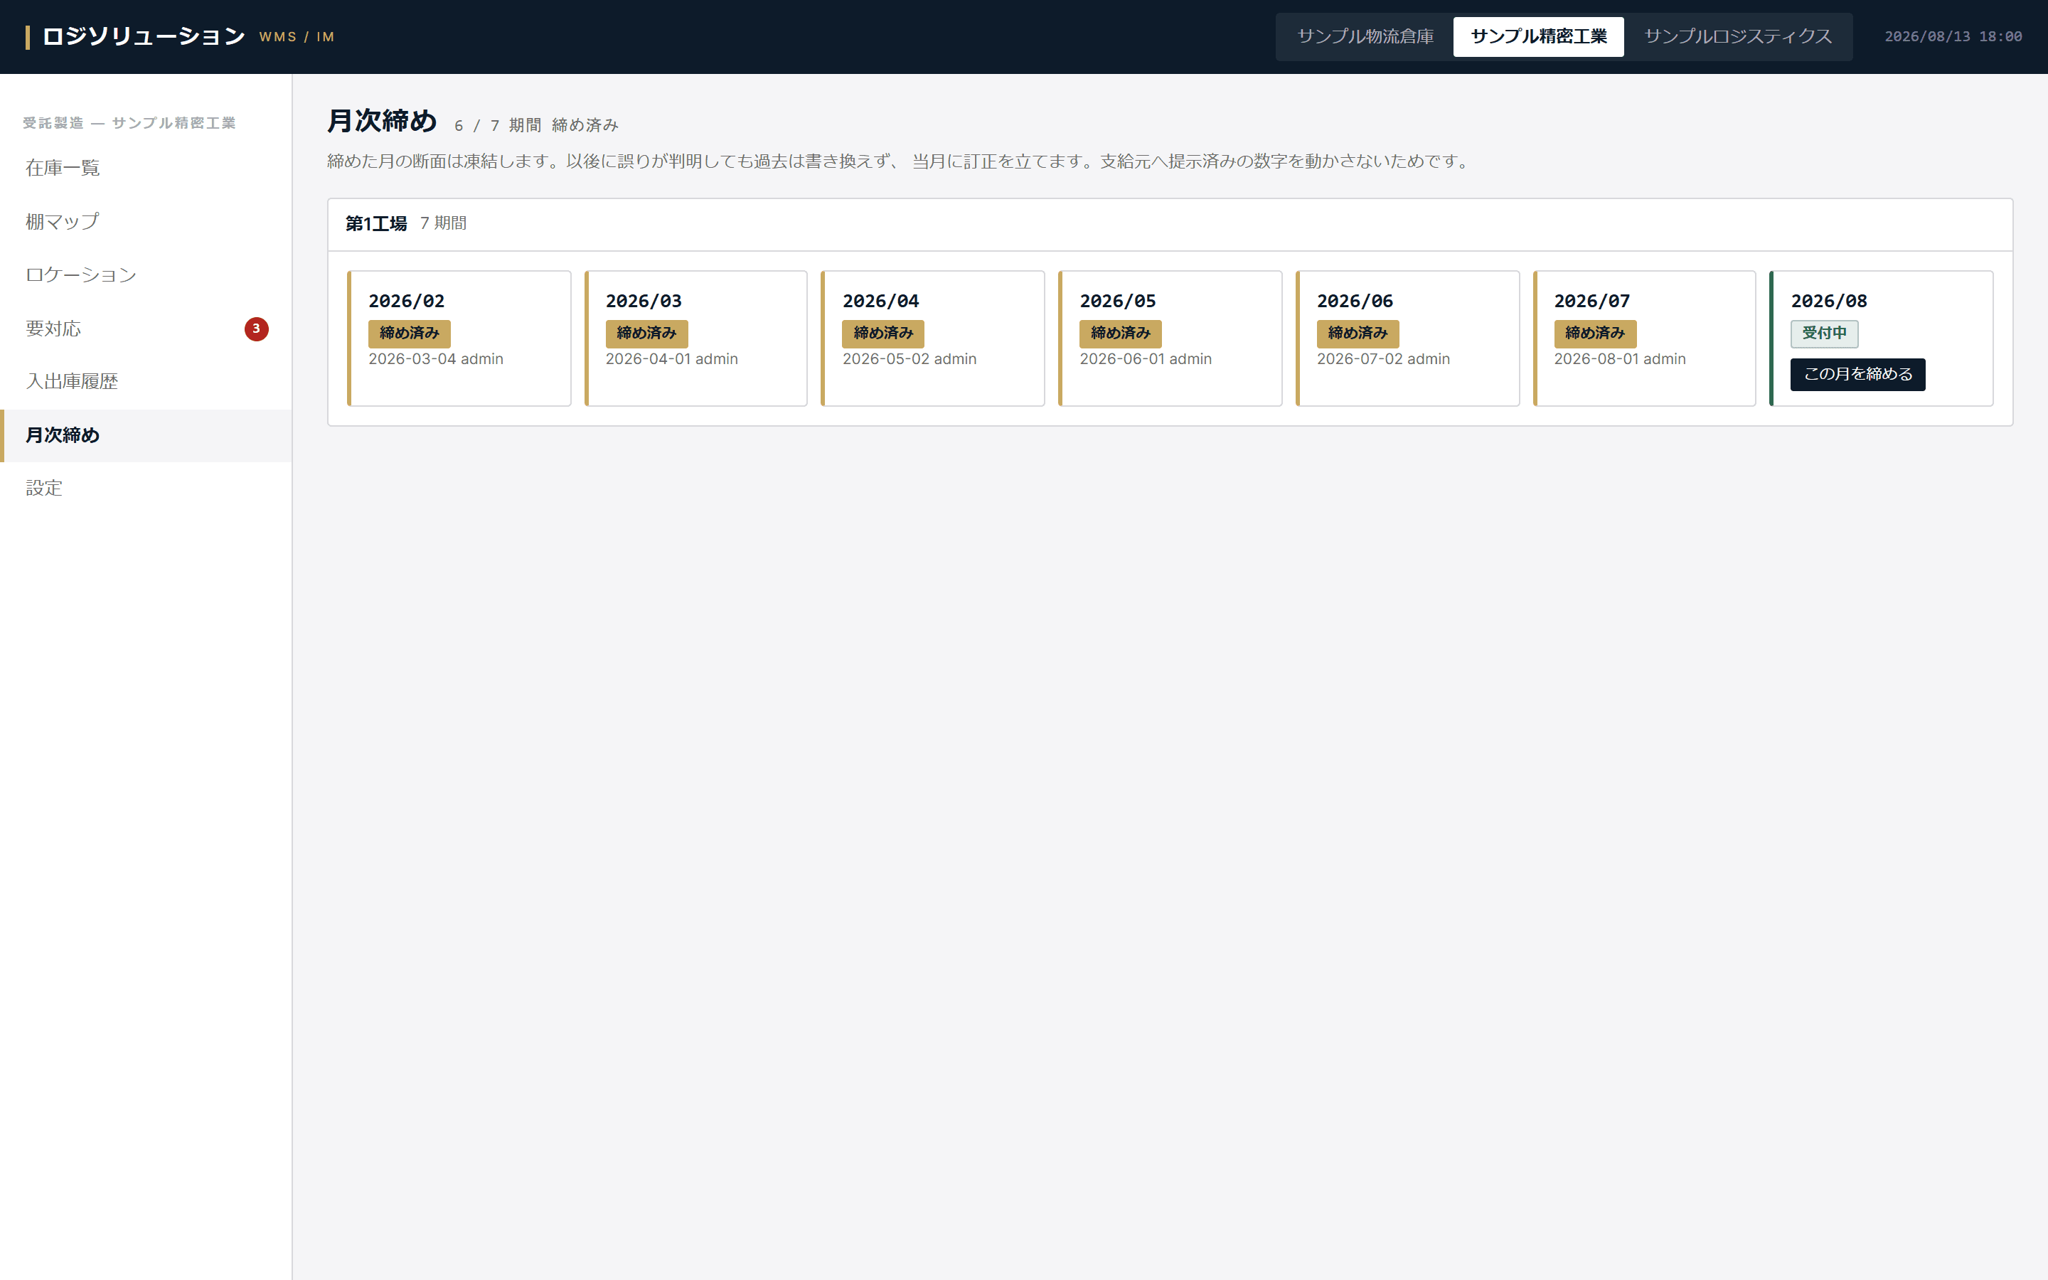This screenshot has height=1280, width=2048.
Task: Select the 2026/02 period card title
Action: coord(406,301)
